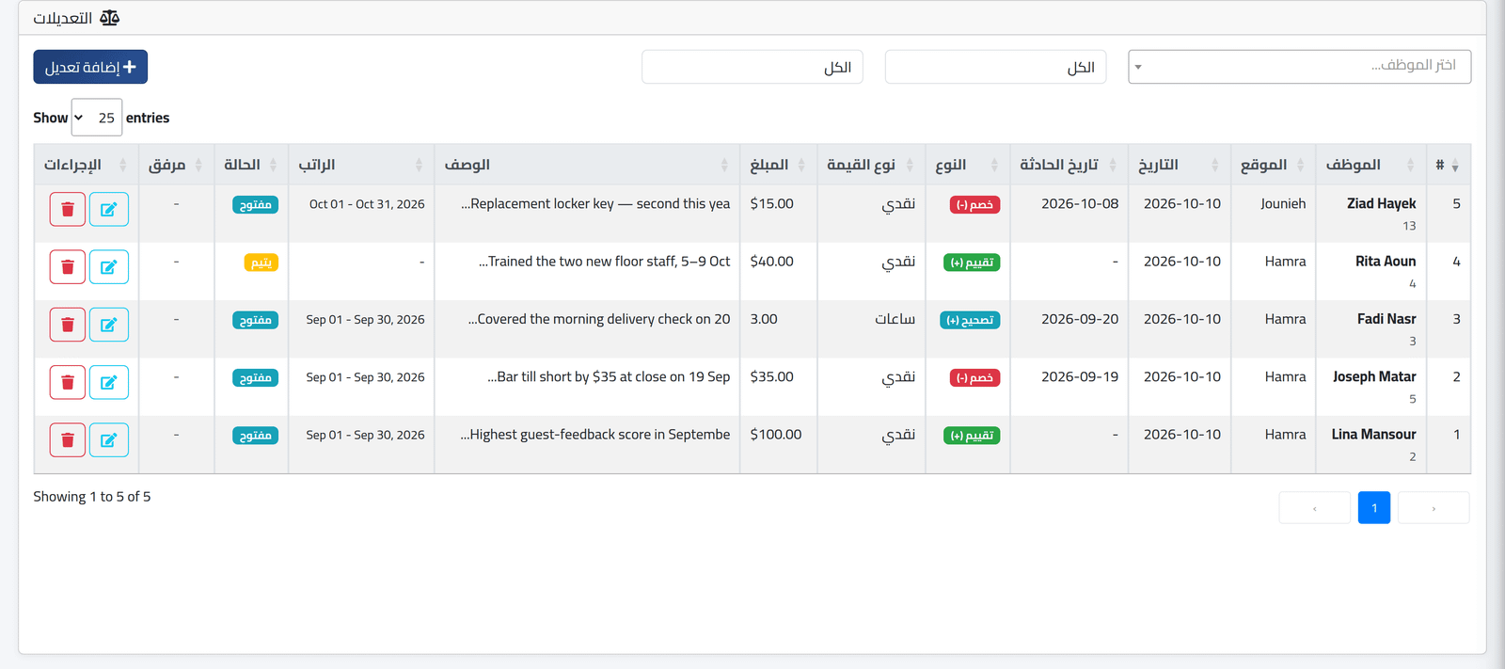This screenshot has height=669, width=1505.
Task: Delete Joseph Matar's adjustment row
Action: 68,382
